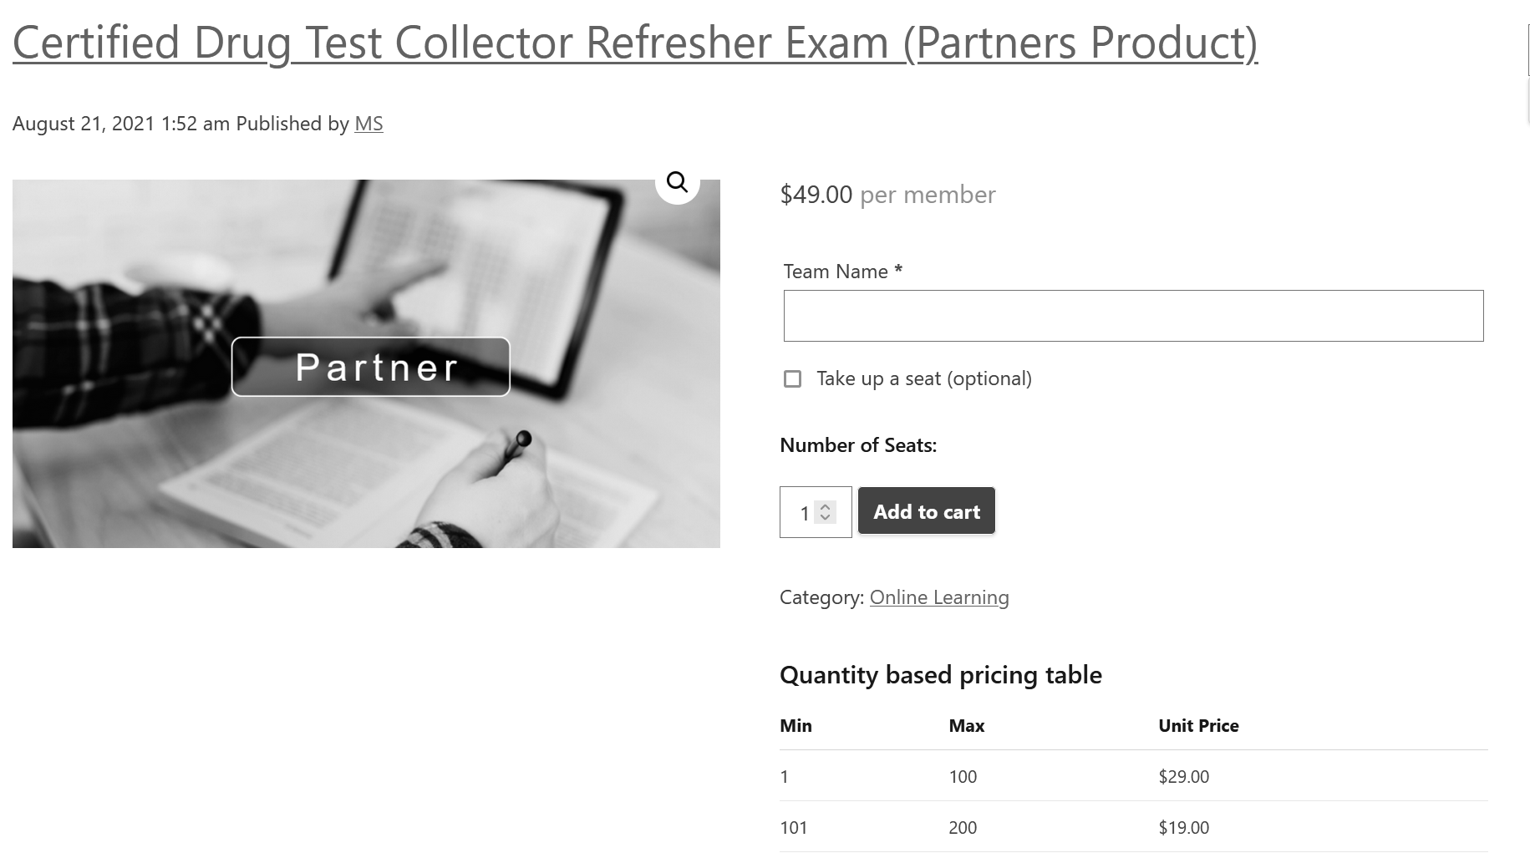Open the Online Learning category link

(x=939, y=597)
